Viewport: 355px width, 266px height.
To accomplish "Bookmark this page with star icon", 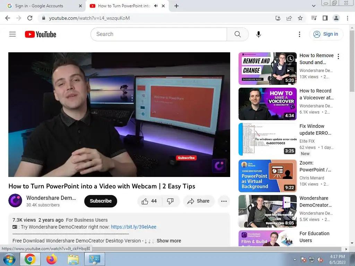I will 300,18.
